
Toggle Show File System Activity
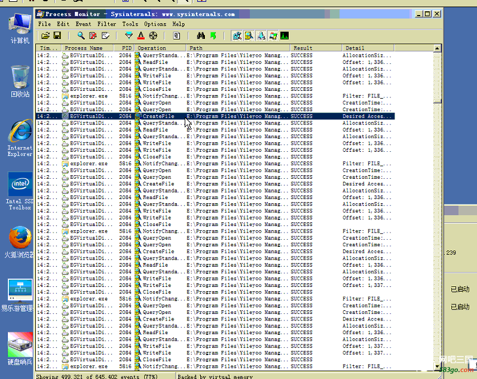[249, 36]
